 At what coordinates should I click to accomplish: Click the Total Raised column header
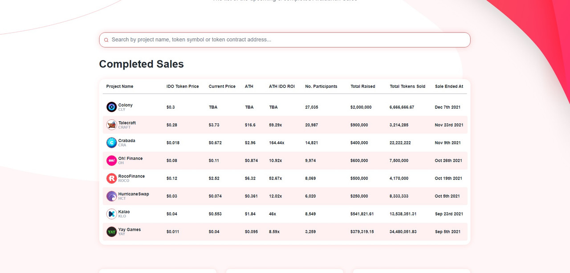point(363,86)
